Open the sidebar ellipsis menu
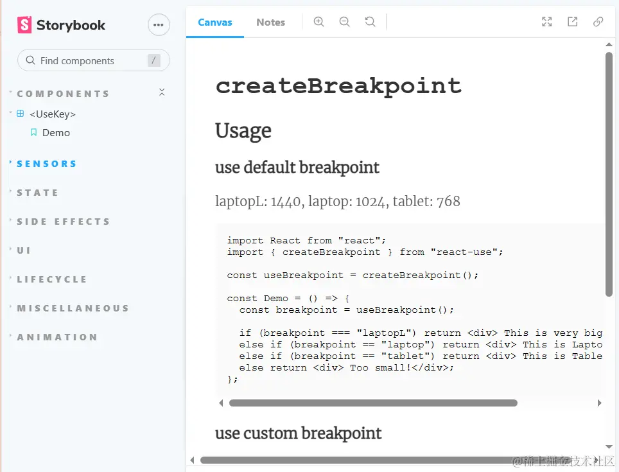This screenshot has width=619, height=472. pyautogui.click(x=159, y=25)
